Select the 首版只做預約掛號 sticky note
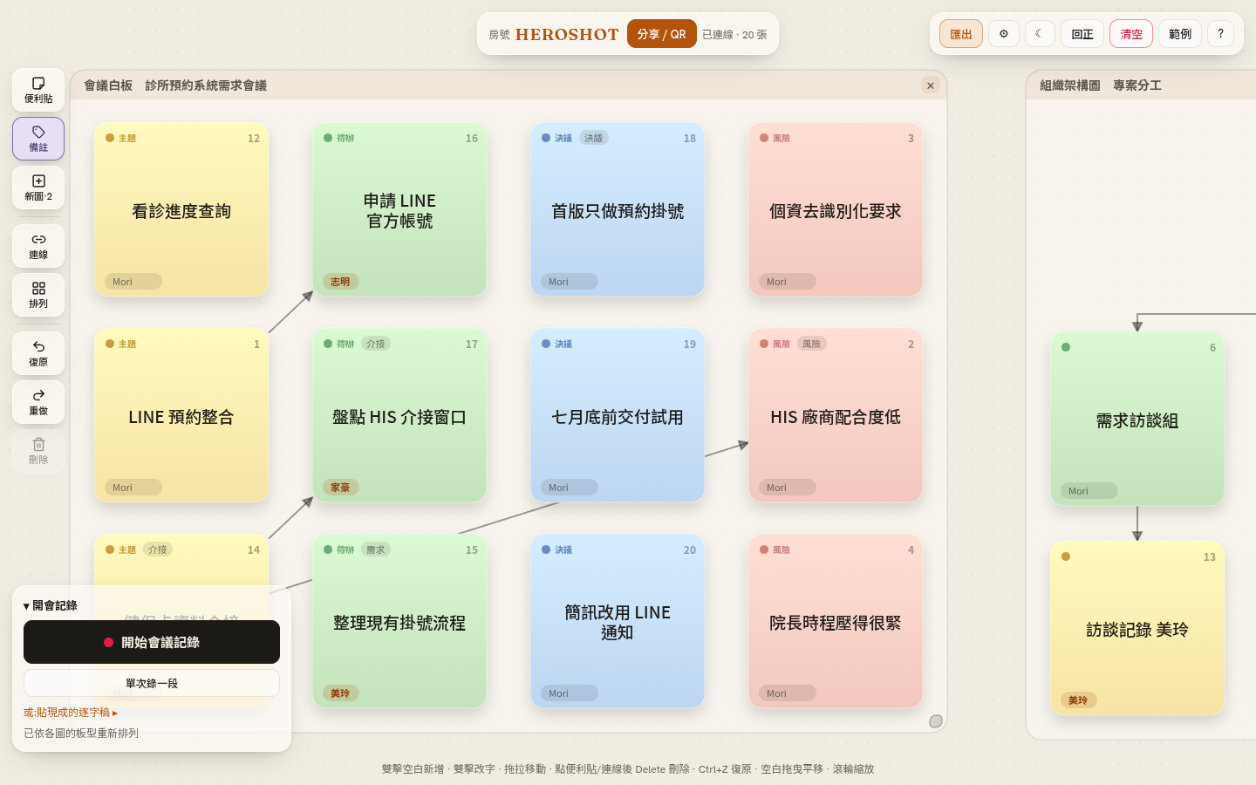 [618, 209]
